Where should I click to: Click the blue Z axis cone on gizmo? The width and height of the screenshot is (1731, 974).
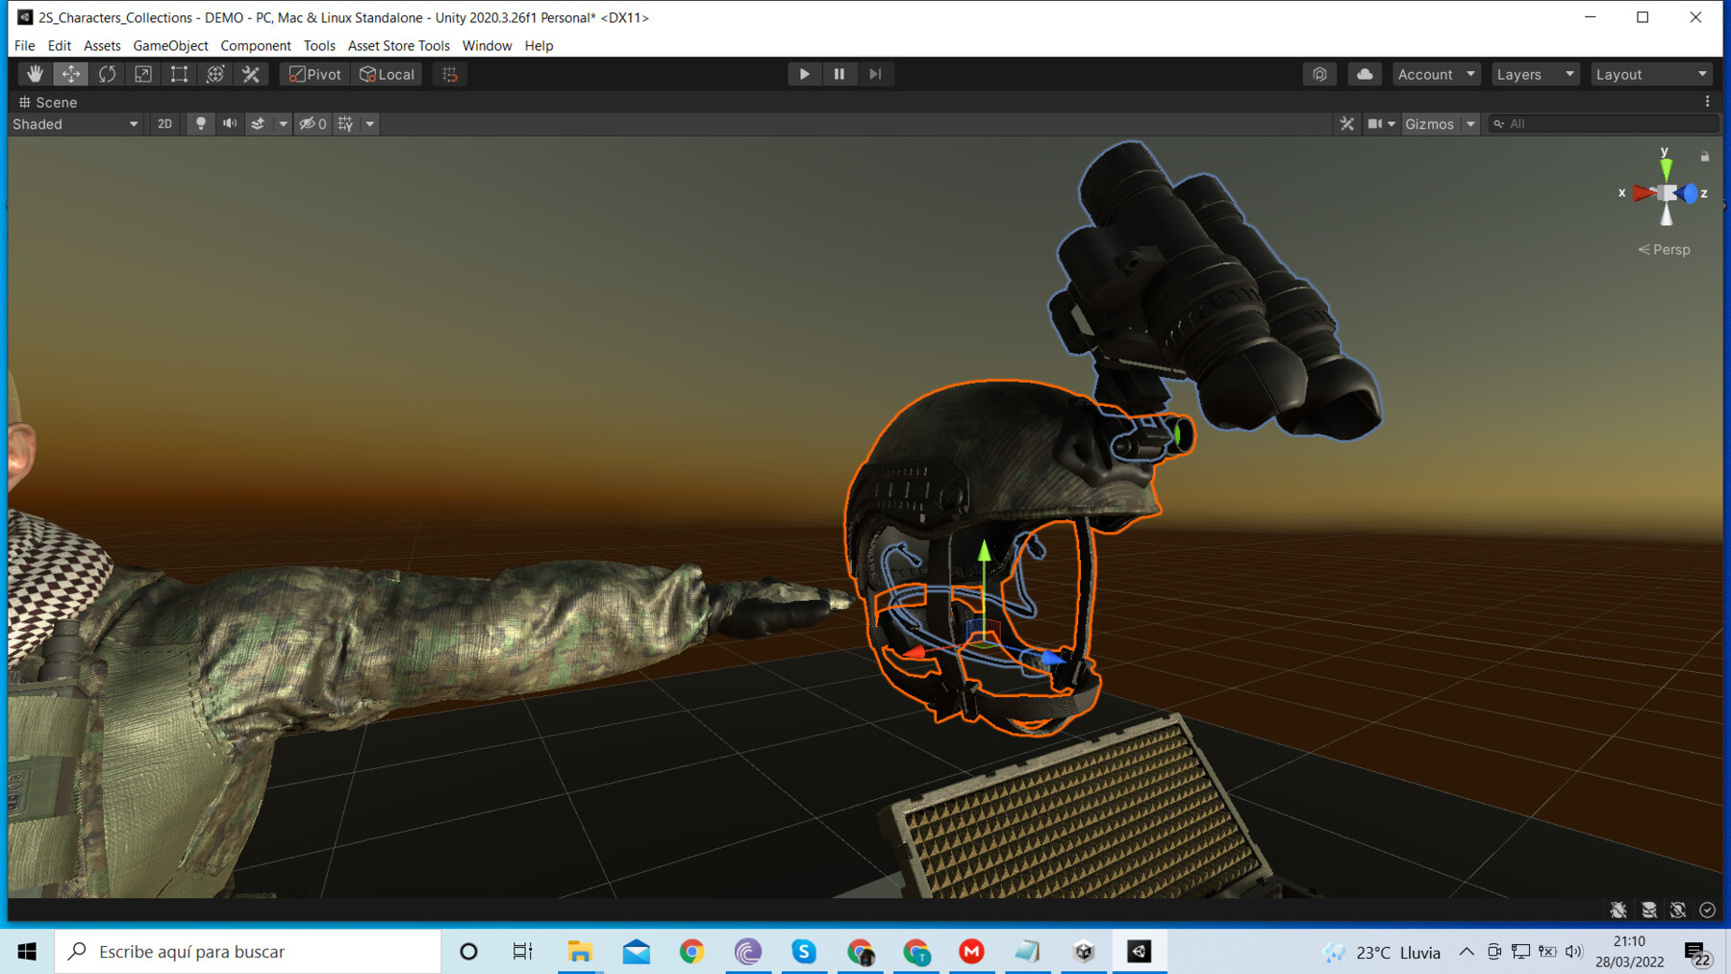(1690, 193)
